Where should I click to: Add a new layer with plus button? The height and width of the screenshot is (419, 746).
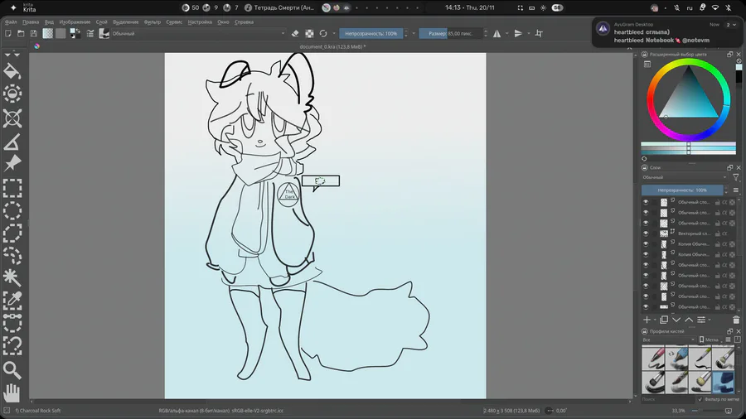pos(647,320)
